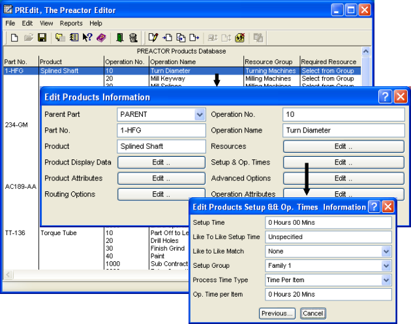Screen dimensions: 411x324
Task: Open the Edit menu
Action: (27, 24)
